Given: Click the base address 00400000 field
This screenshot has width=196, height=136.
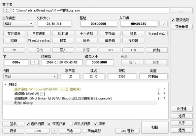Looking at the screenshot, I should click(x=99, y=24).
